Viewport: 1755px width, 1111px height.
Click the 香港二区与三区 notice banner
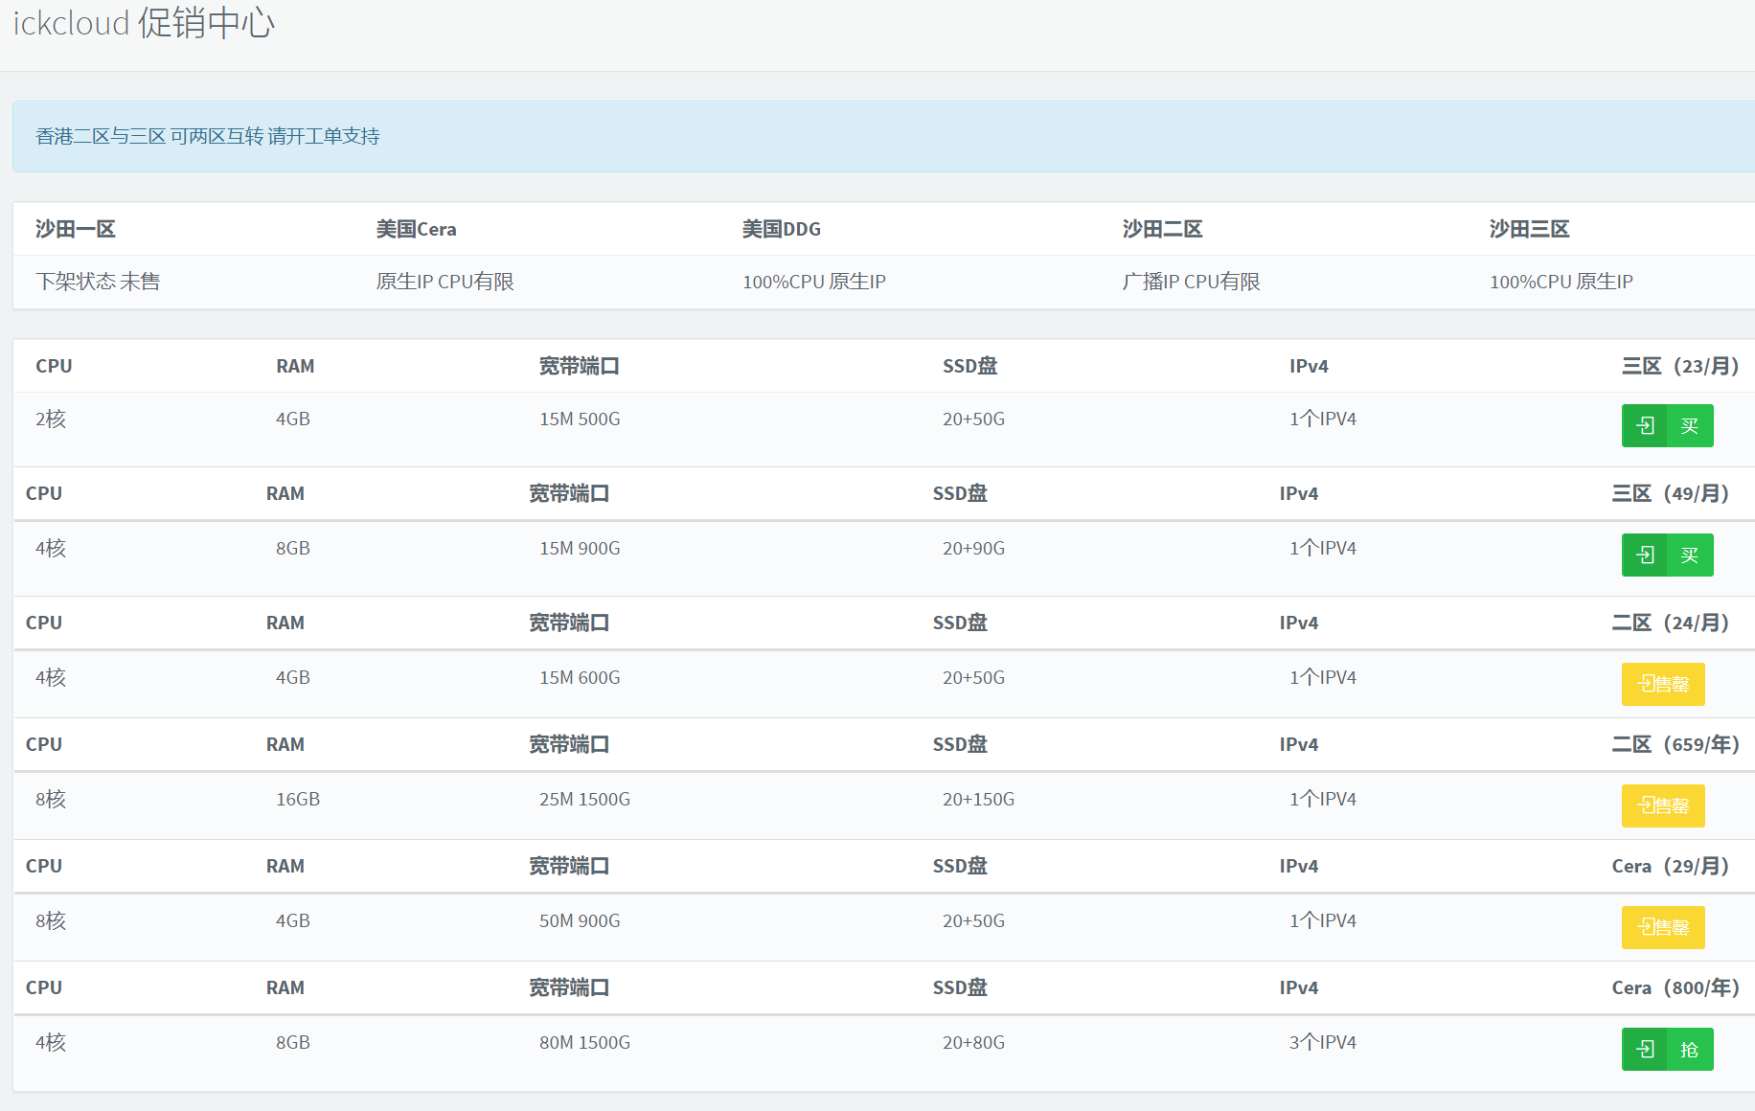208,136
